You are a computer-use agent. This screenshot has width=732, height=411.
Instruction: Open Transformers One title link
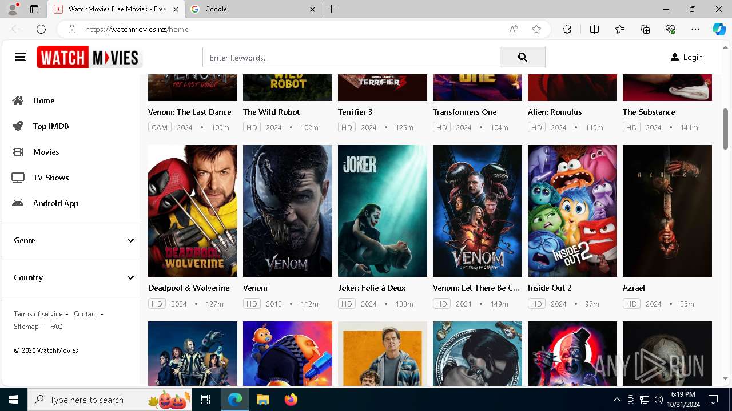[x=464, y=112]
